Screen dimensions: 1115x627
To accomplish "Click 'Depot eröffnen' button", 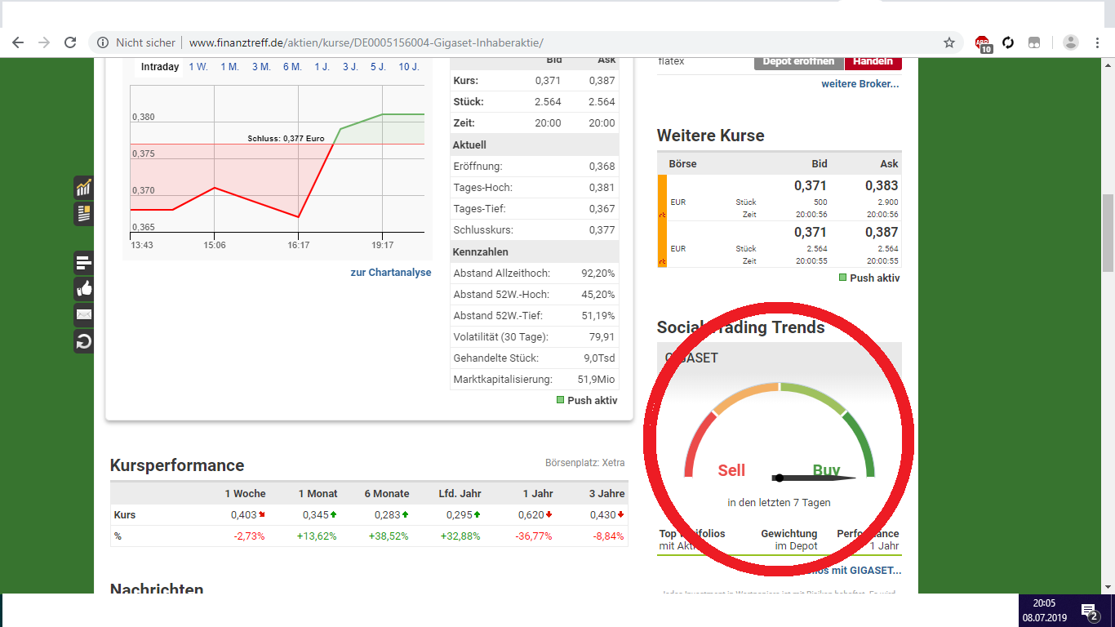I will tap(798, 61).
